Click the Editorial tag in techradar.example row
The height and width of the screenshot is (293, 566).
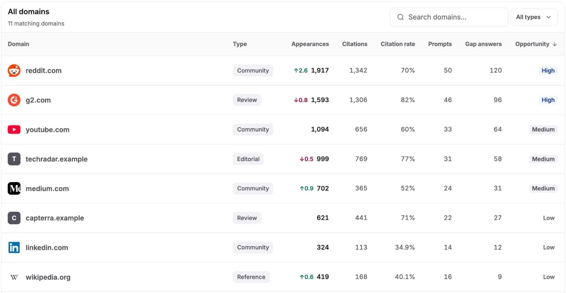coord(248,159)
